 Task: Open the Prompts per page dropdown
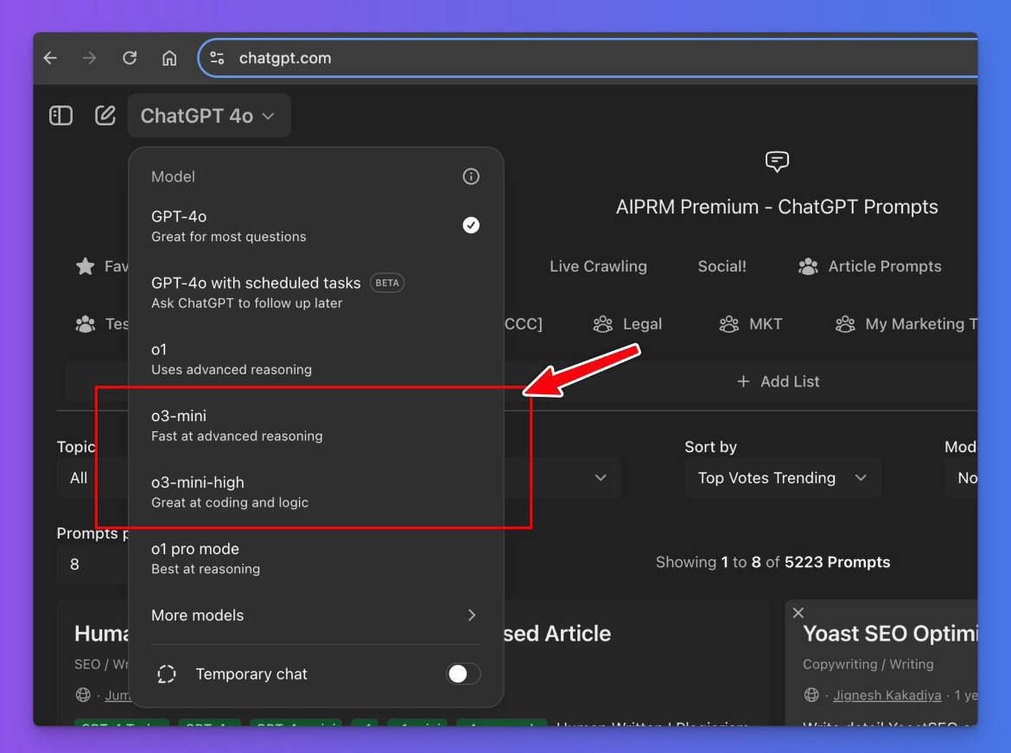(x=92, y=565)
